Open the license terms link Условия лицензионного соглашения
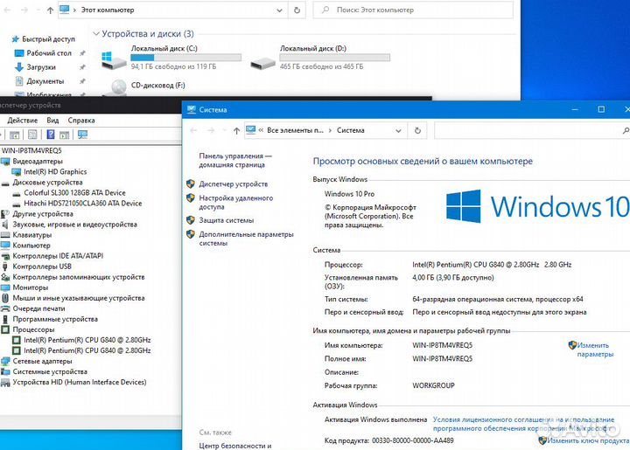The height and width of the screenshot is (450, 630). point(523,424)
